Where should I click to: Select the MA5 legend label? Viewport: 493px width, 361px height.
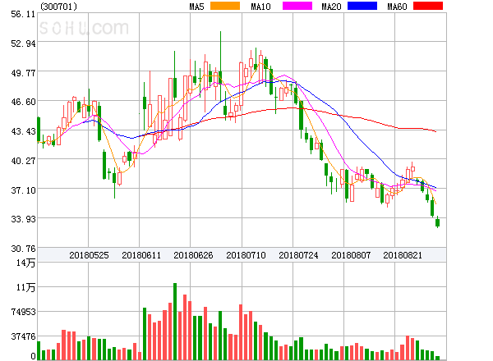[196, 7]
